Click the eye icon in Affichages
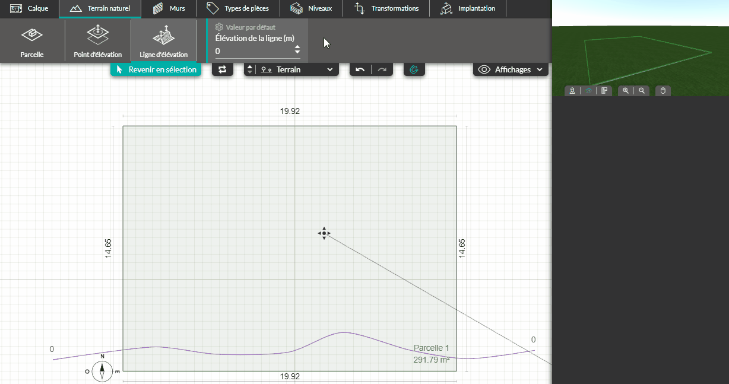 [484, 69]
